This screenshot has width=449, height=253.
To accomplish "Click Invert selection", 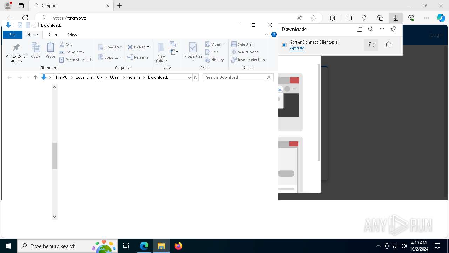I will point(248,60).
